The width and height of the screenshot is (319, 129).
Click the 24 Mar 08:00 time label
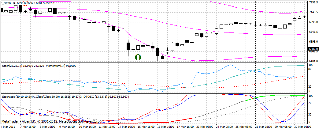225,127
